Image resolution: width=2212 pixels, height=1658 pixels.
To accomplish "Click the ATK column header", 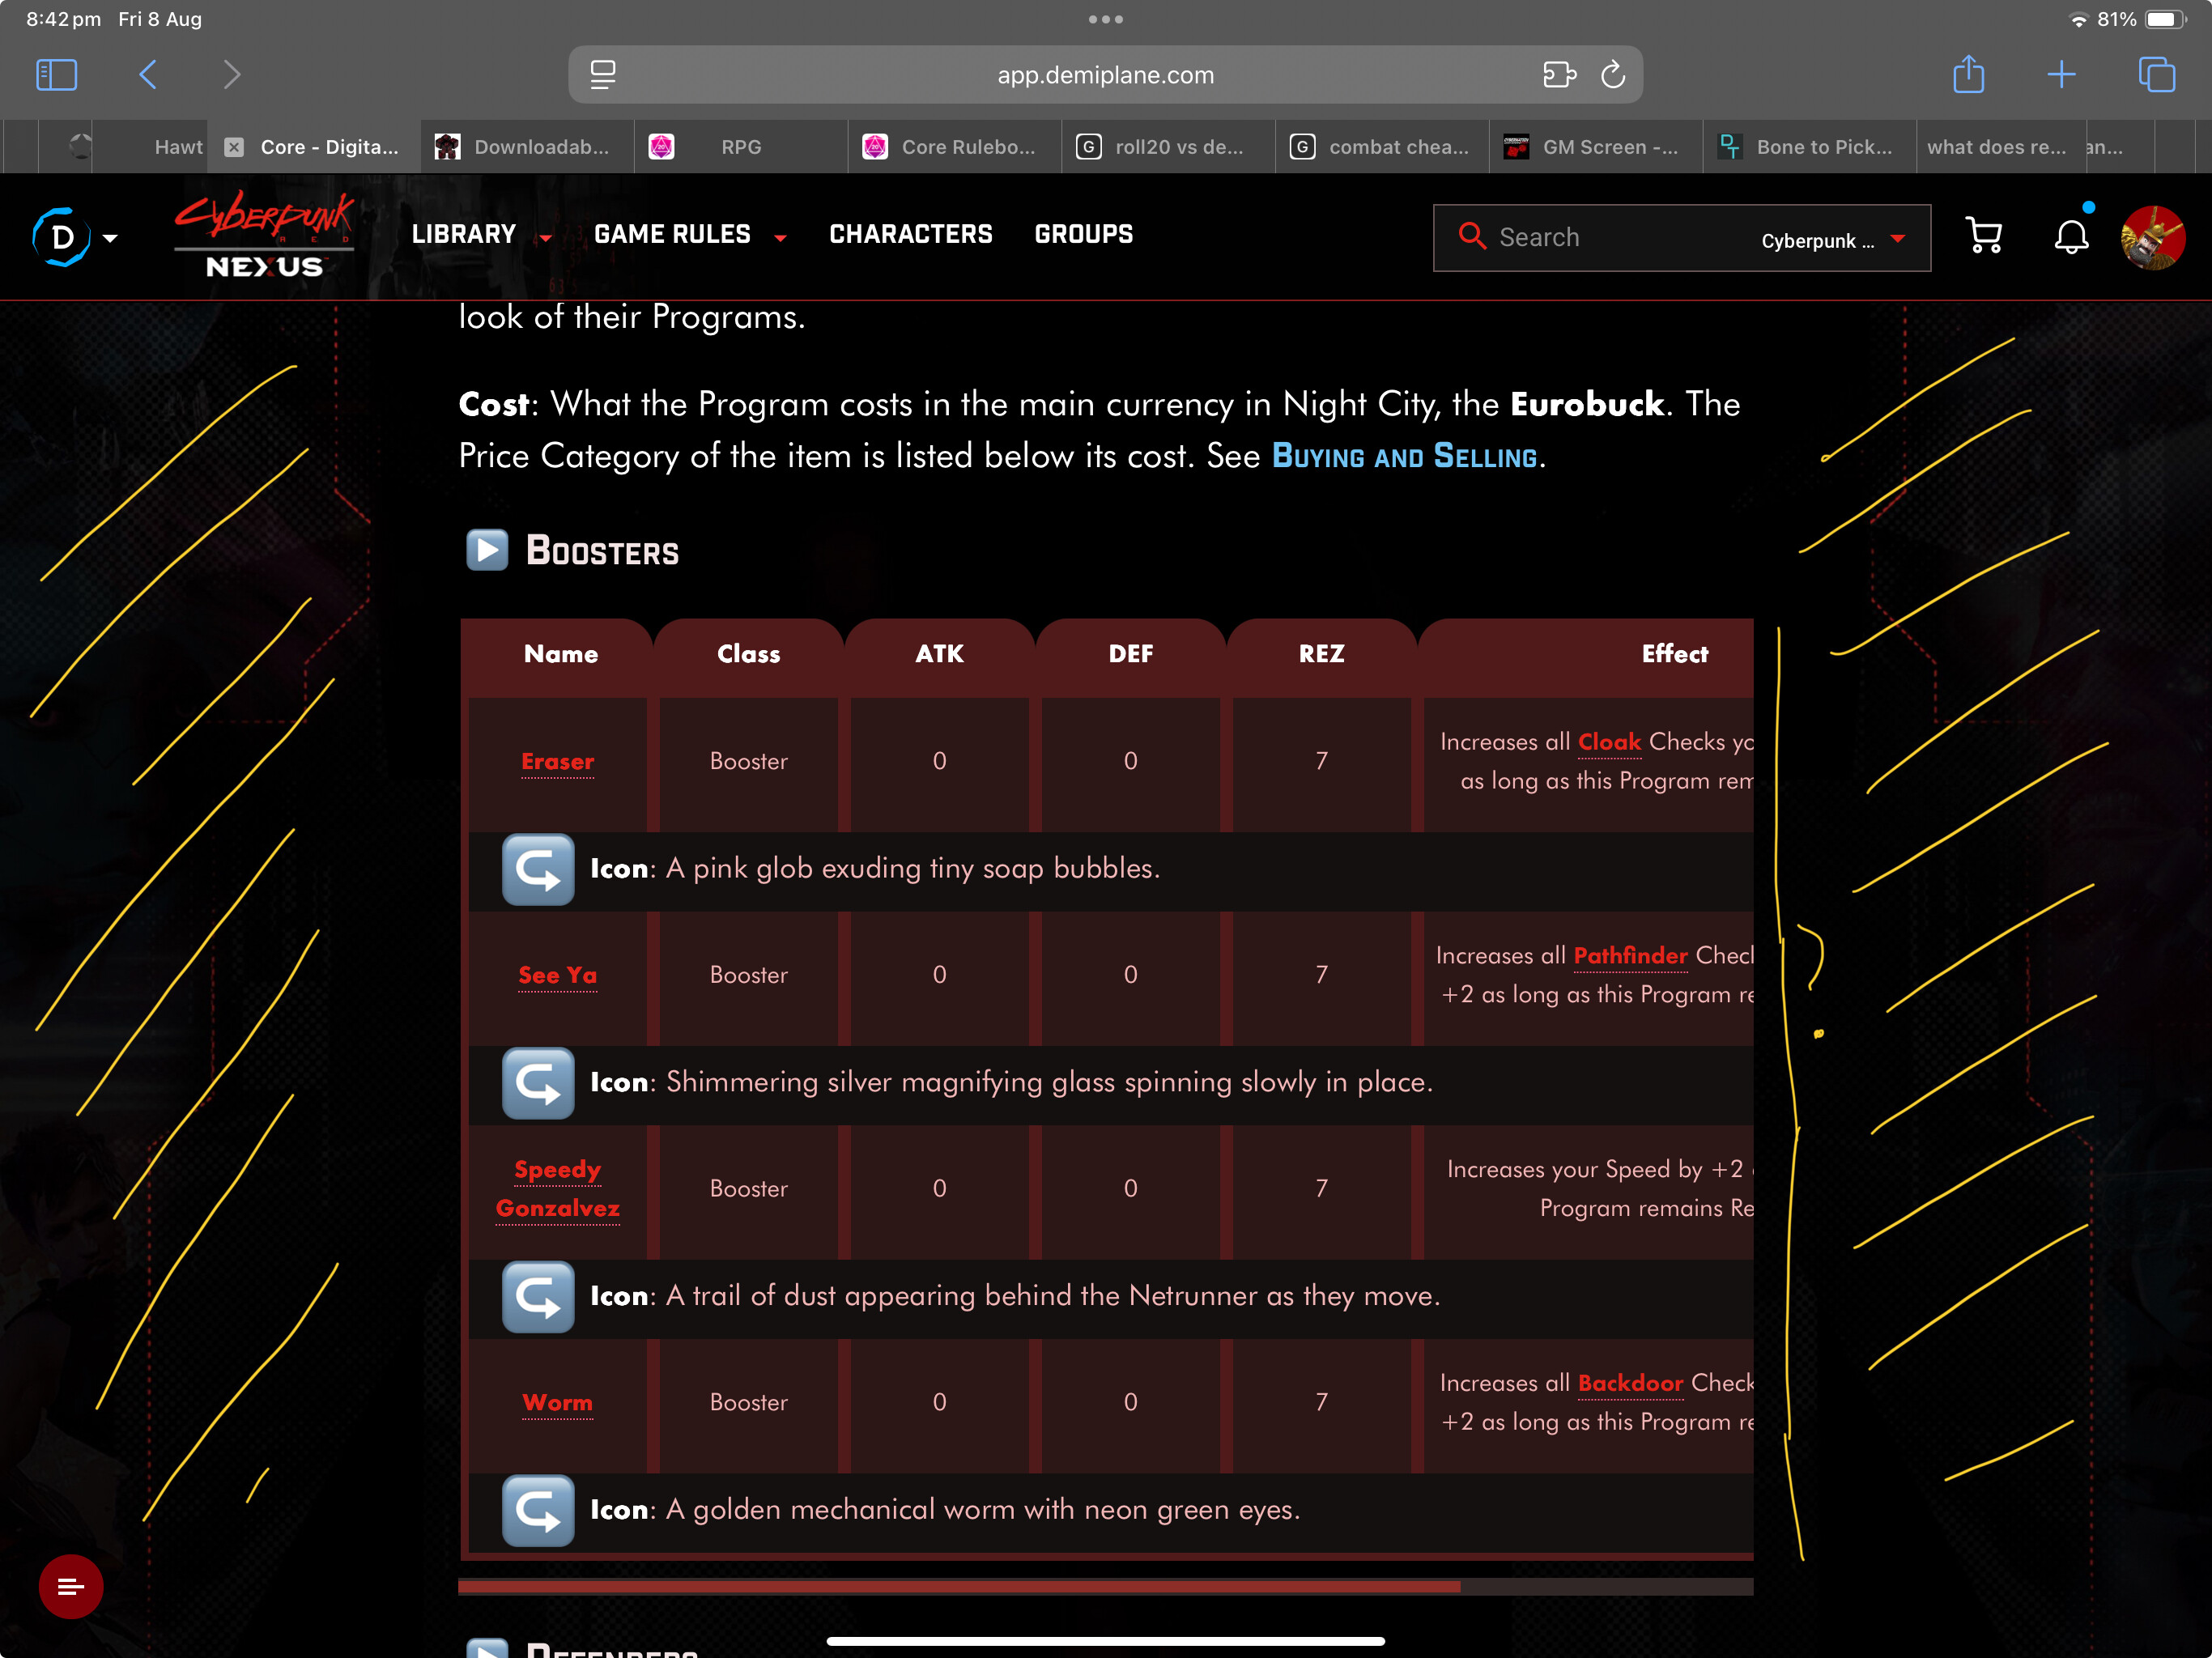I will tap(939, 654).
